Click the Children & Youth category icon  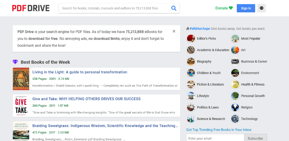[x=191, y=73]
